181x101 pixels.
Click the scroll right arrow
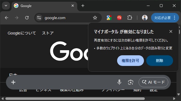click(174, 98)
